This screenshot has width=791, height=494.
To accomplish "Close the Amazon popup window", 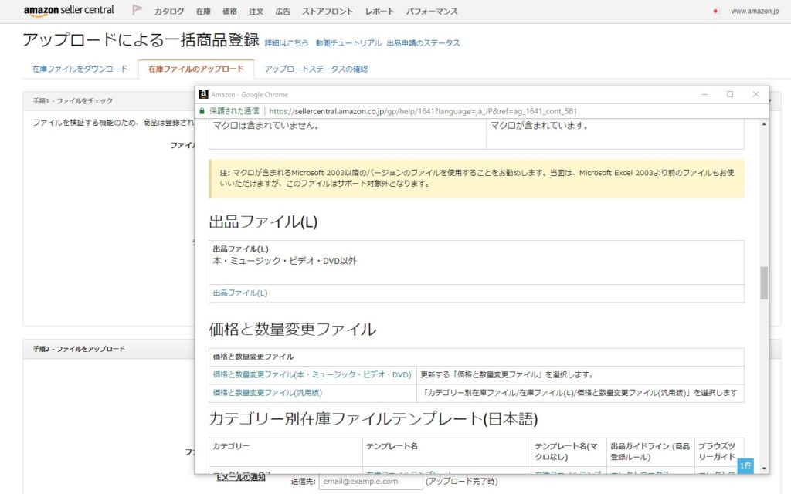I will pyautogui.click(x=755, y=94).
